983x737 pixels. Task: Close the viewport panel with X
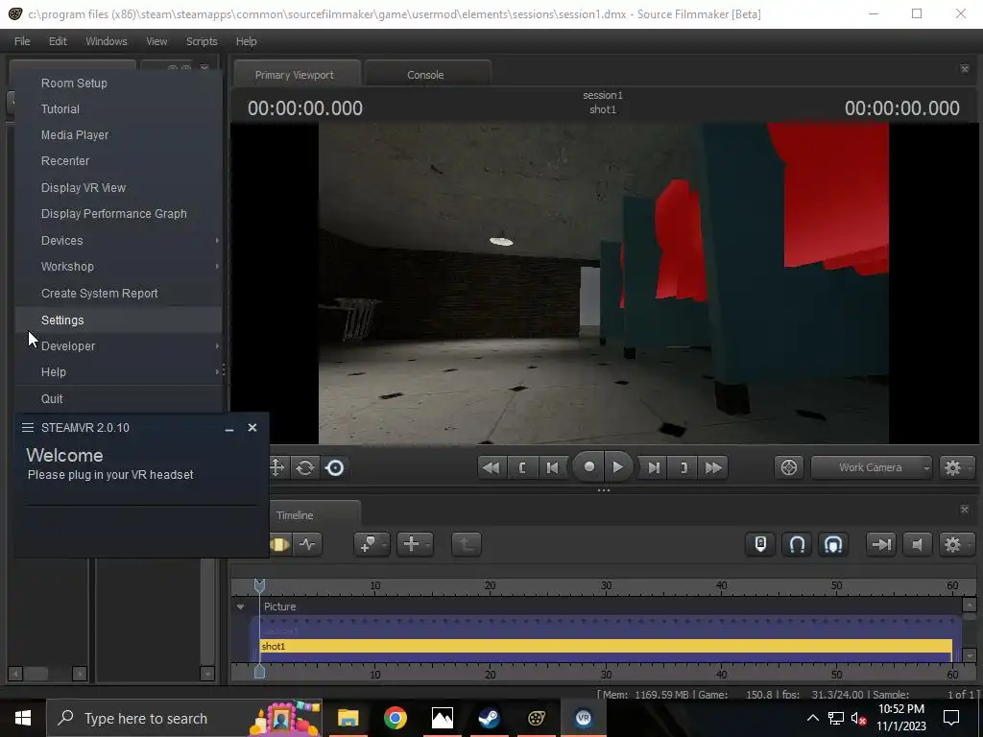[x=965, y=69]
